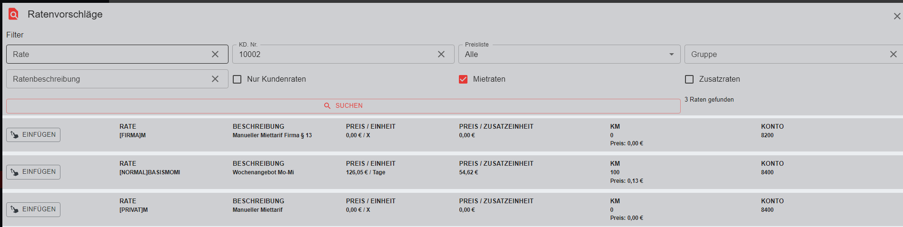Clear the Gruppe filter field

coord(893,55)
